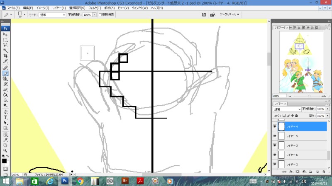Viewport: 332px width, 186px height.
Task: Select the Notes tool
Action: (x=5, y=135)
